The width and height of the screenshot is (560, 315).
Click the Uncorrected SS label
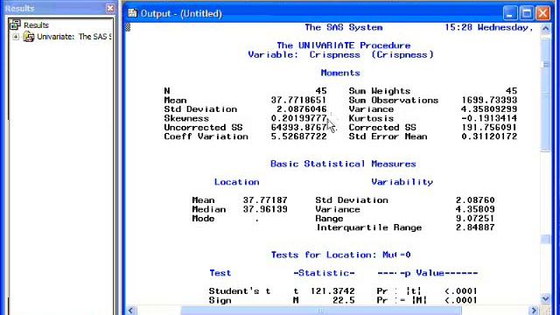(x=203, y=128)
